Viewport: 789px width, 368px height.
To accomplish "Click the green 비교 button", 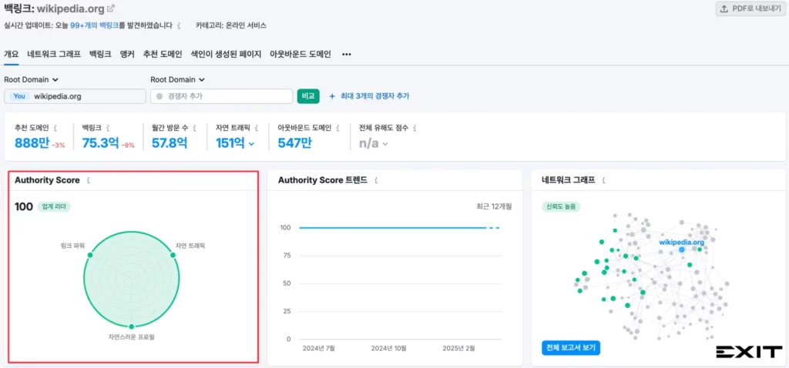I will pyautogui.click(x=308, y=96).
